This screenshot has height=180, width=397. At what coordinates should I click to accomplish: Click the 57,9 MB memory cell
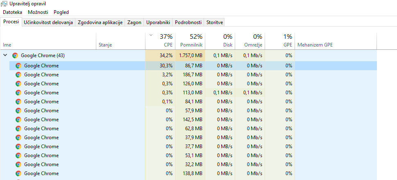[x=190, y=111]
